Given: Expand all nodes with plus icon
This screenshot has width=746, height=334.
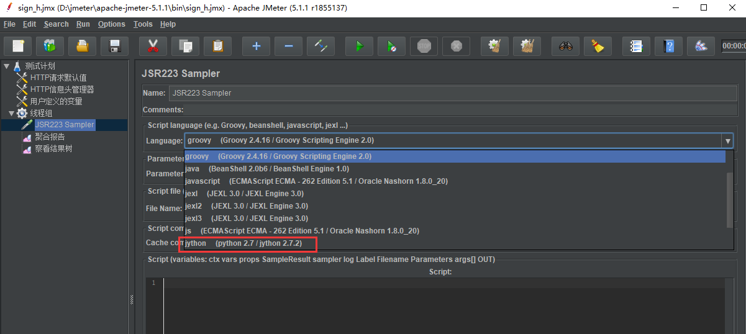Looking at the screenshot, I should (x=256, y=46).
